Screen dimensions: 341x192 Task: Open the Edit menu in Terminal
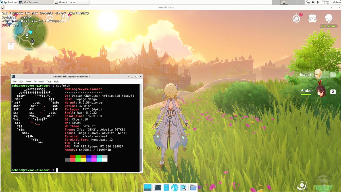pyautogui.click(x=21, y=81)
